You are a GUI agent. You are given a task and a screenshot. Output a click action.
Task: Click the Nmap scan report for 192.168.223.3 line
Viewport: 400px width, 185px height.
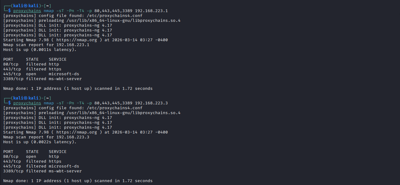[46, 137]
